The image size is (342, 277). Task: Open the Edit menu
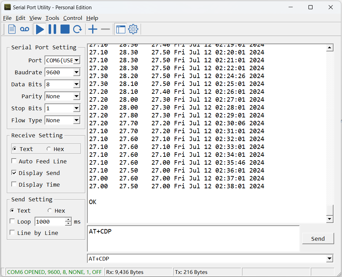click(21, 18)
